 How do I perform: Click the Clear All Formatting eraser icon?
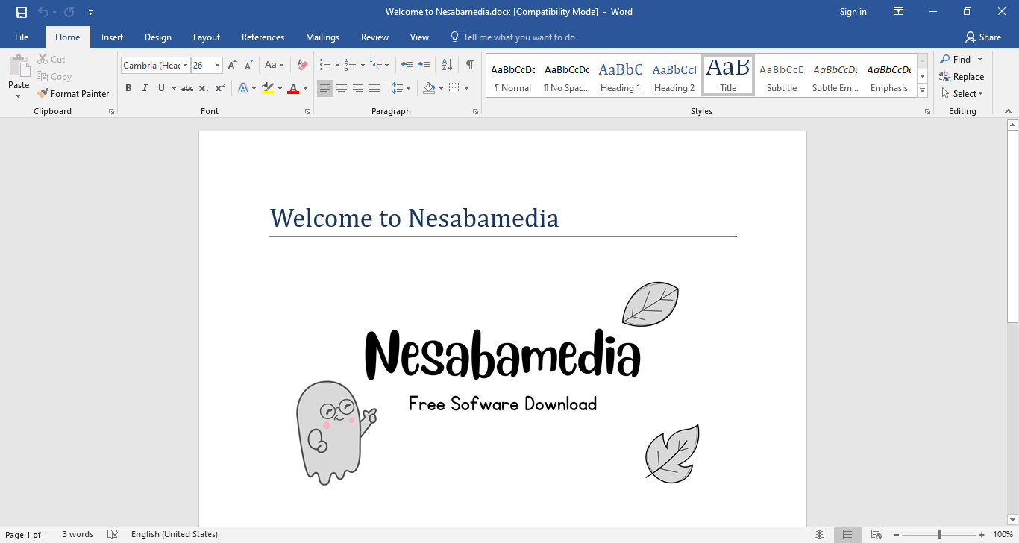[x=302, y=66]
